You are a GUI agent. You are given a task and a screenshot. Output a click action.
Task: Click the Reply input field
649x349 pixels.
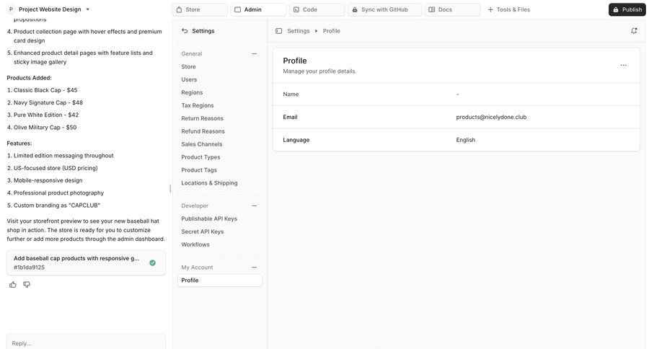86,342
